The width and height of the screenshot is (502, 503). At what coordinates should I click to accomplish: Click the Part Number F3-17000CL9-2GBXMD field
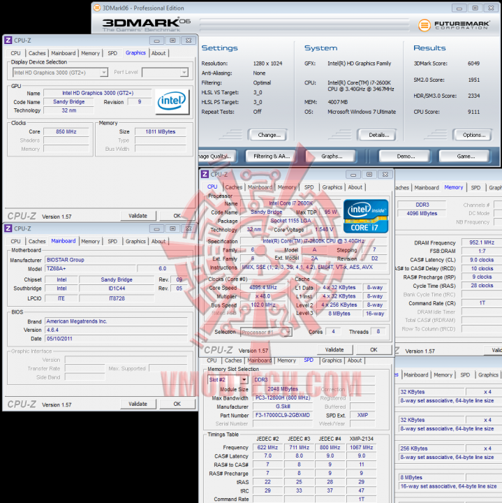coord(283,415)
